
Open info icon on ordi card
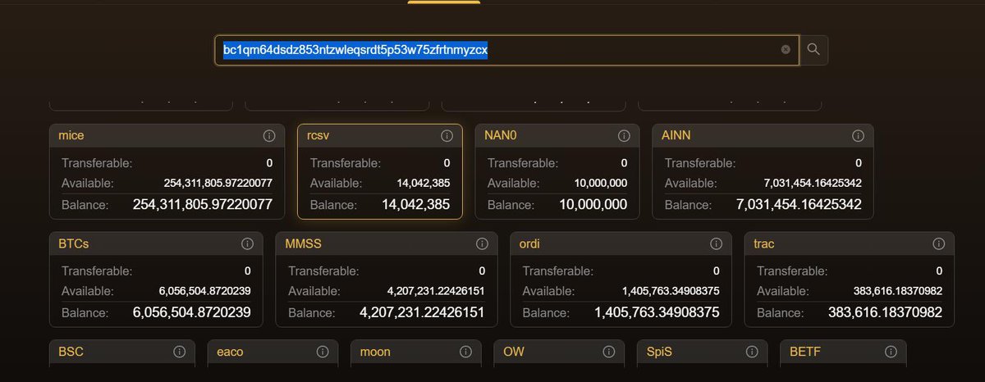pyautogui.click(x=717, y=244)
